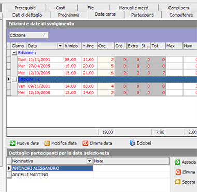The height and width of the screenshot is (192, 197).
Task: Click the Sposta folder icon
Action: [178, 182]
